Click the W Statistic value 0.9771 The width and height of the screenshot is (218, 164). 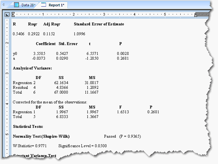pos(41,146)
